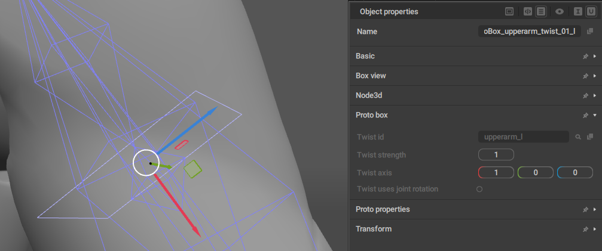Click the green plane handle on gizmo

click(x=192, y=169)
